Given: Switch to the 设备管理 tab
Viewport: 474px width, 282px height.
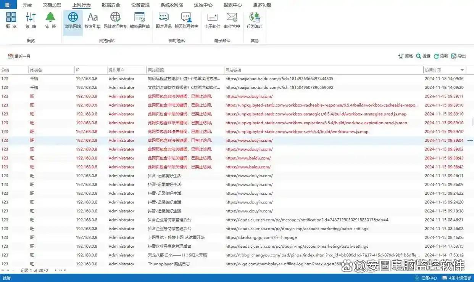Looking at the screenshot, I should tap(140, 5).
